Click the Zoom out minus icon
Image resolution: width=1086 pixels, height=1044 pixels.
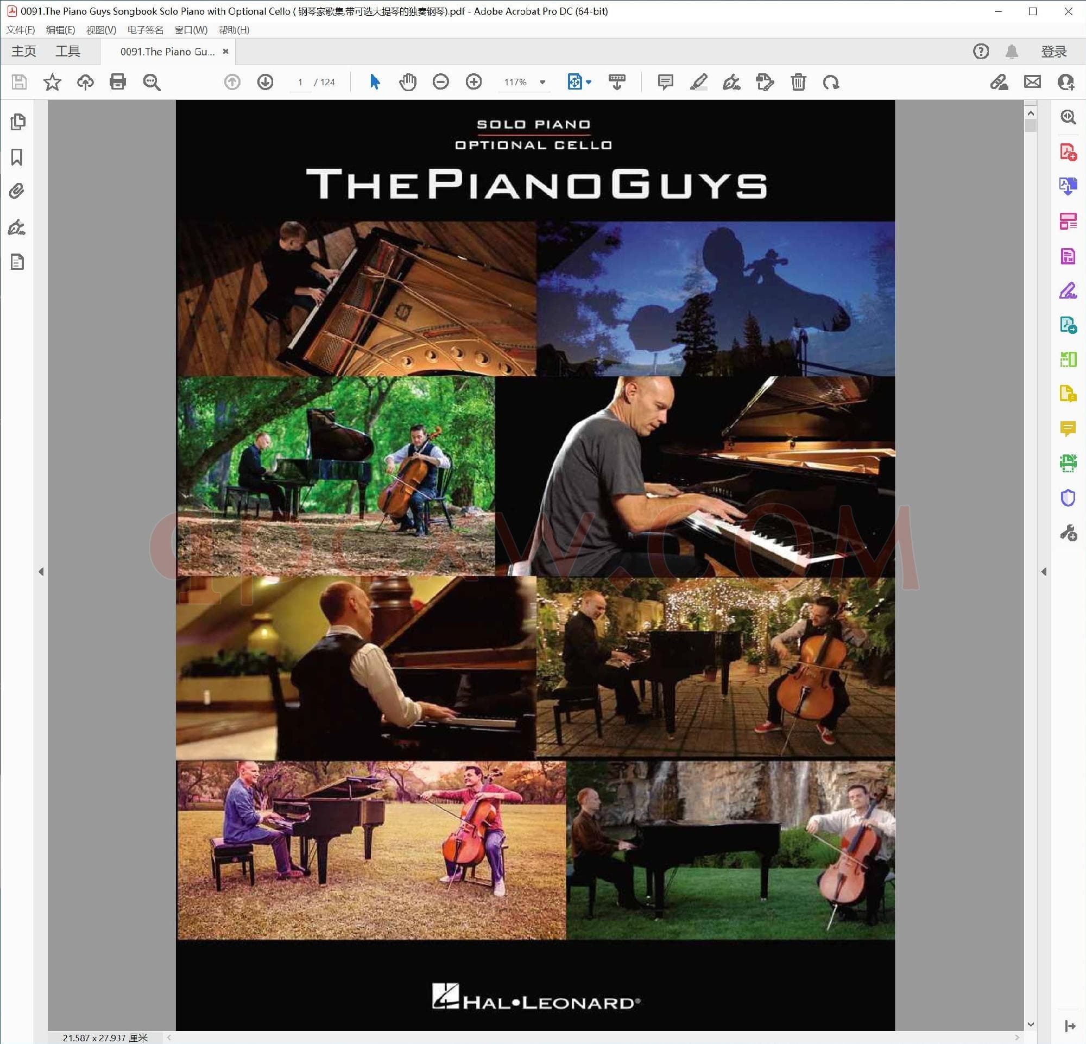440,82
